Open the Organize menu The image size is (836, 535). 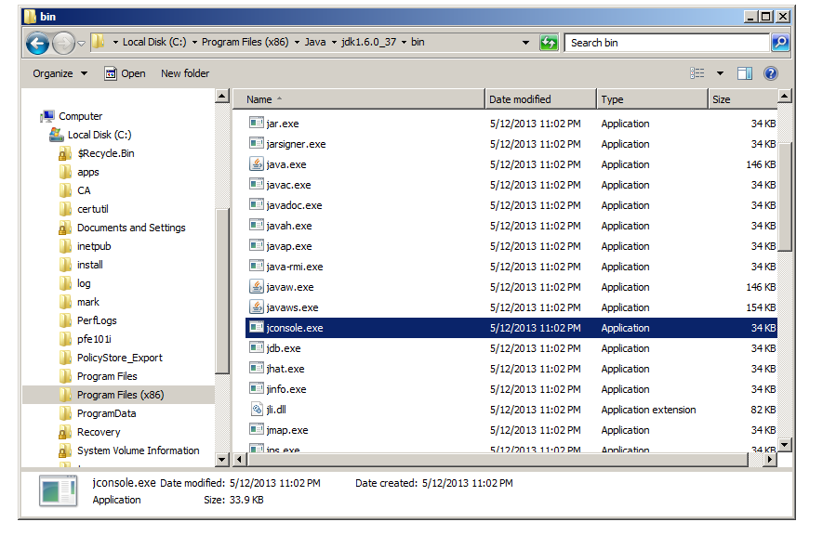pyautogui.click(x=60, y=73)
